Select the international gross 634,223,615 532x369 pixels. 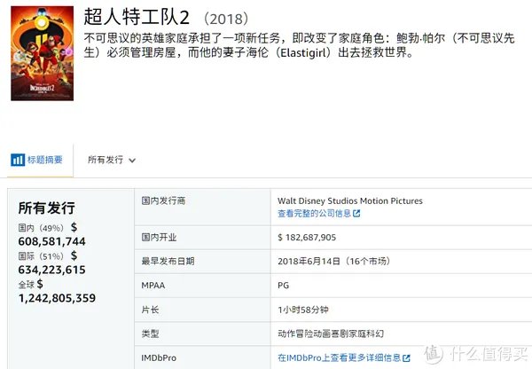click(52, 270)
